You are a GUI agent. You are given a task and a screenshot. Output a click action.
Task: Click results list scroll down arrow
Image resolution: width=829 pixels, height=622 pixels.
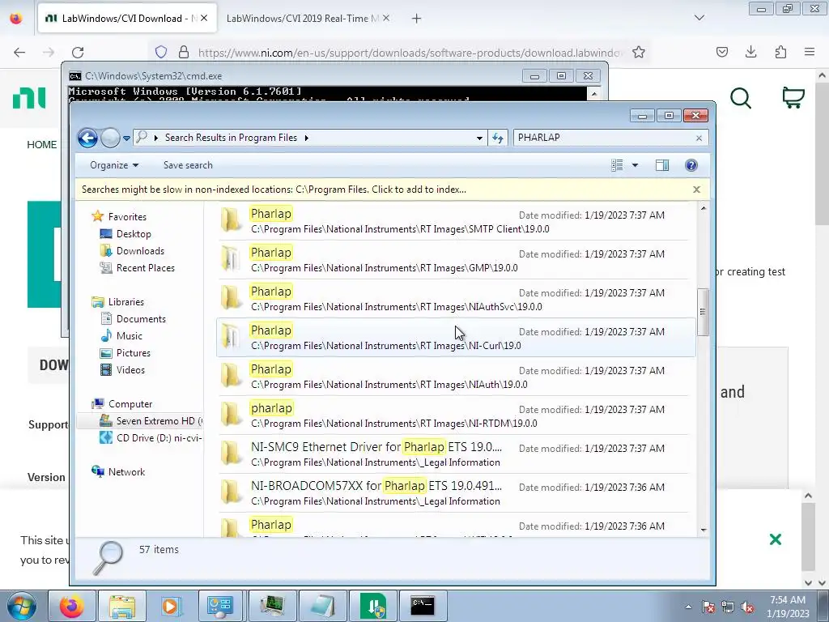pyautogui.click(x=704, y=530)
